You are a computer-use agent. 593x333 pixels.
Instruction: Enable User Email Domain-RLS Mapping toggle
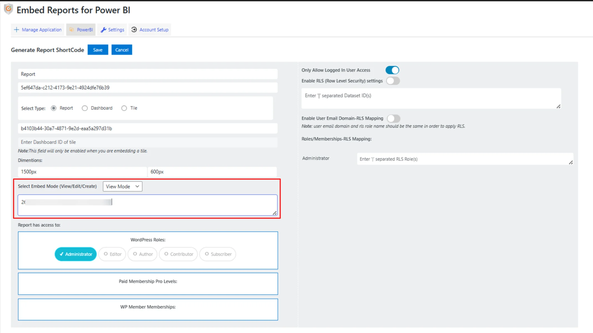(394, 118)
